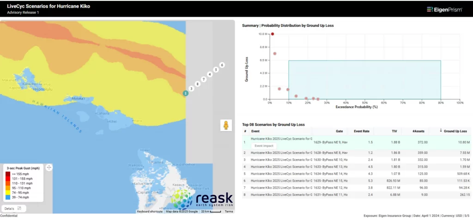This screenshot has width=473, height=220.
Task: Sort table by Event Rate column
Action: tap(362, 131)
